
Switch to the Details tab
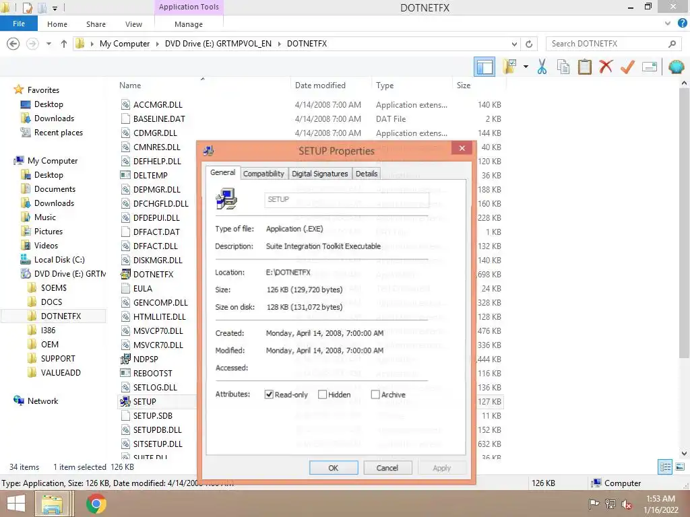point(367,174)
